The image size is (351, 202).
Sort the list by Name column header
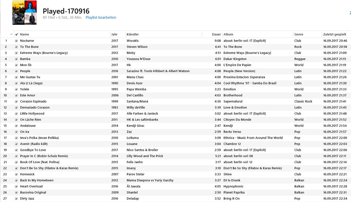pos(25,34)
